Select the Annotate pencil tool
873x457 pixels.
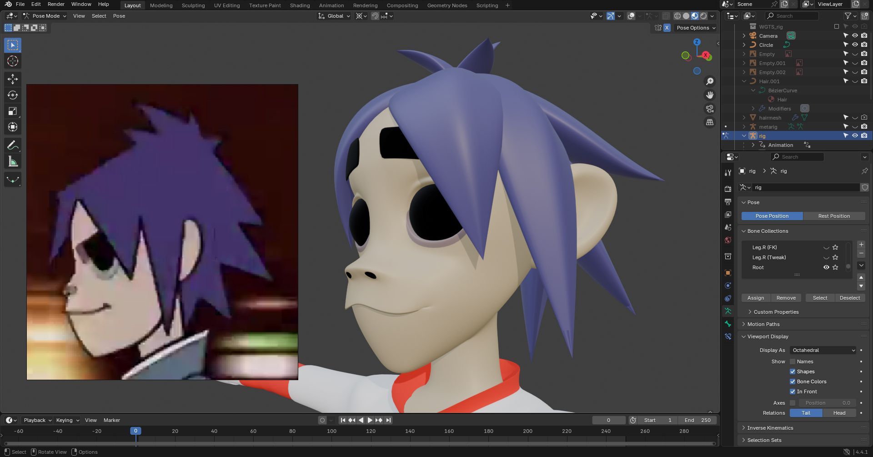coord(13,146)
